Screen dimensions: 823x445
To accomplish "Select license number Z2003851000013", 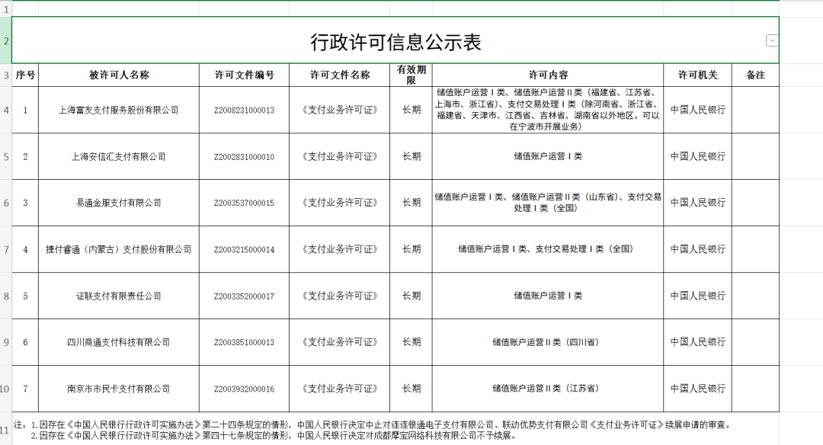I will point(244,342).
